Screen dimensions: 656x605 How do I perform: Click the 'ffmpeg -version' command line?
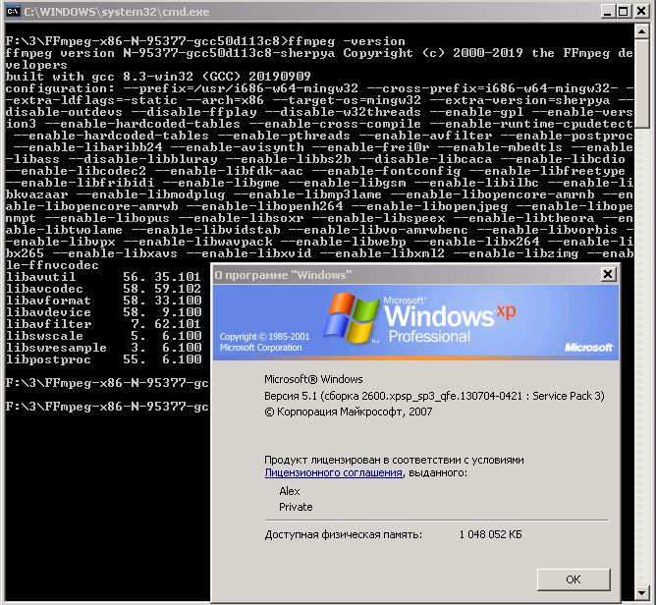205,41
